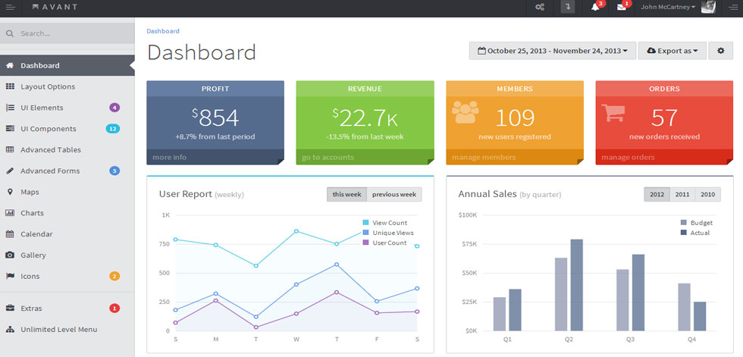743x357 pixels.
Task: Click the gear settings button near Export
Action: [720, 51]
